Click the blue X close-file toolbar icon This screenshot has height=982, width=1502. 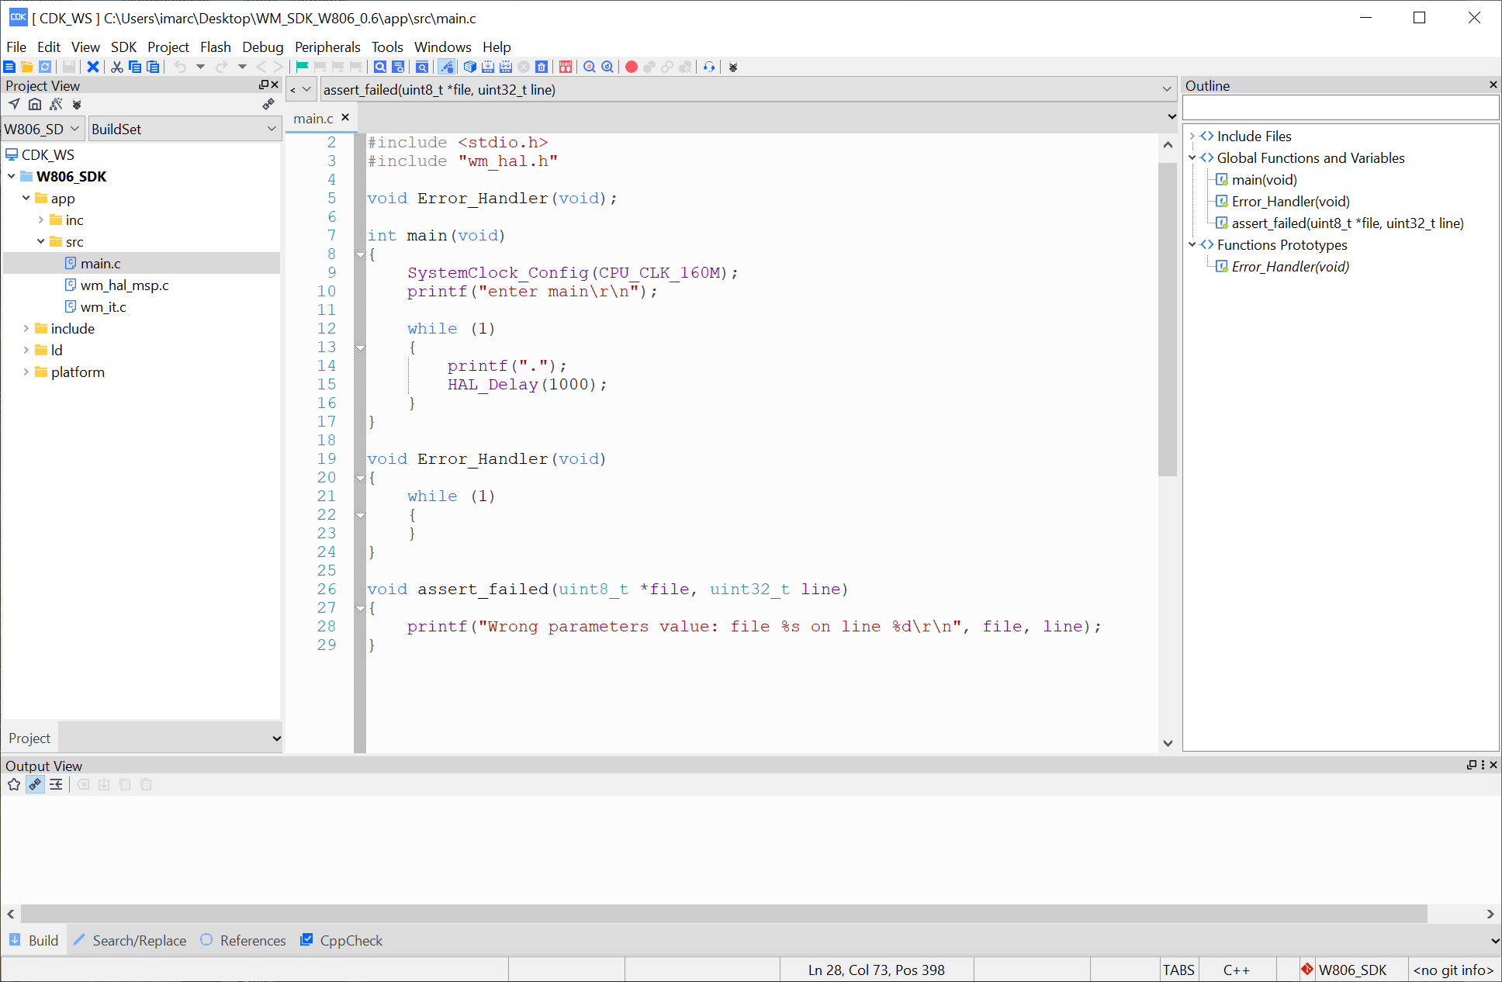pos(93,67)
